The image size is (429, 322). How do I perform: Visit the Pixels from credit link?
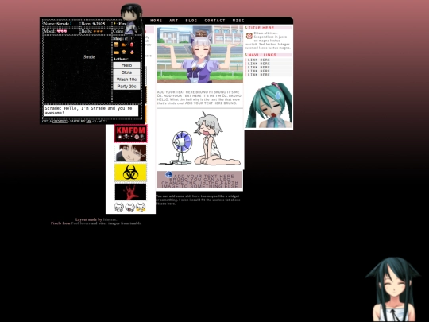81,223
